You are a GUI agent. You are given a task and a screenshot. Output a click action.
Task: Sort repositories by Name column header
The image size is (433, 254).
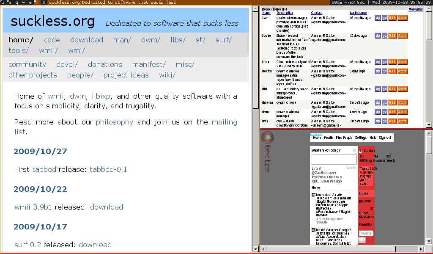(266, 13)
